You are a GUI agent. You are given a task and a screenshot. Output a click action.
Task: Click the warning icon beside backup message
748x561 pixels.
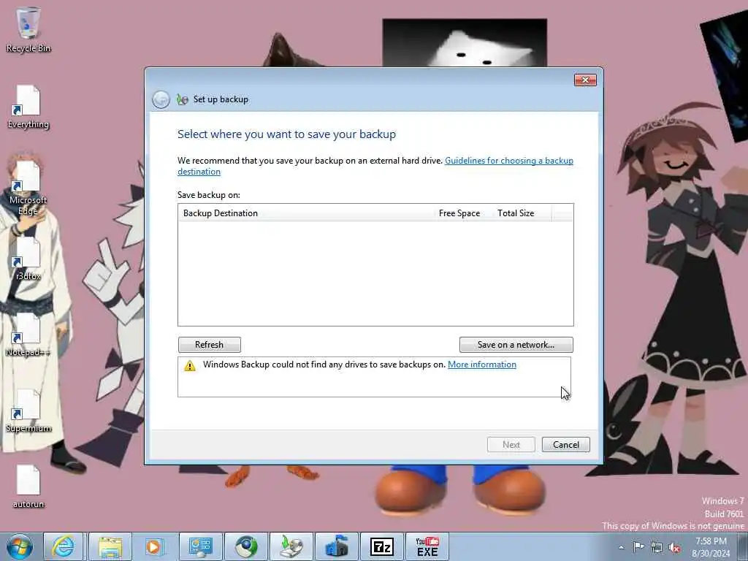(190, 366)
